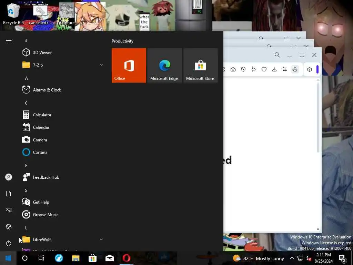The image size is (353, 265).
Task: Jump to letter group '#' header
Action: [26, 41]
